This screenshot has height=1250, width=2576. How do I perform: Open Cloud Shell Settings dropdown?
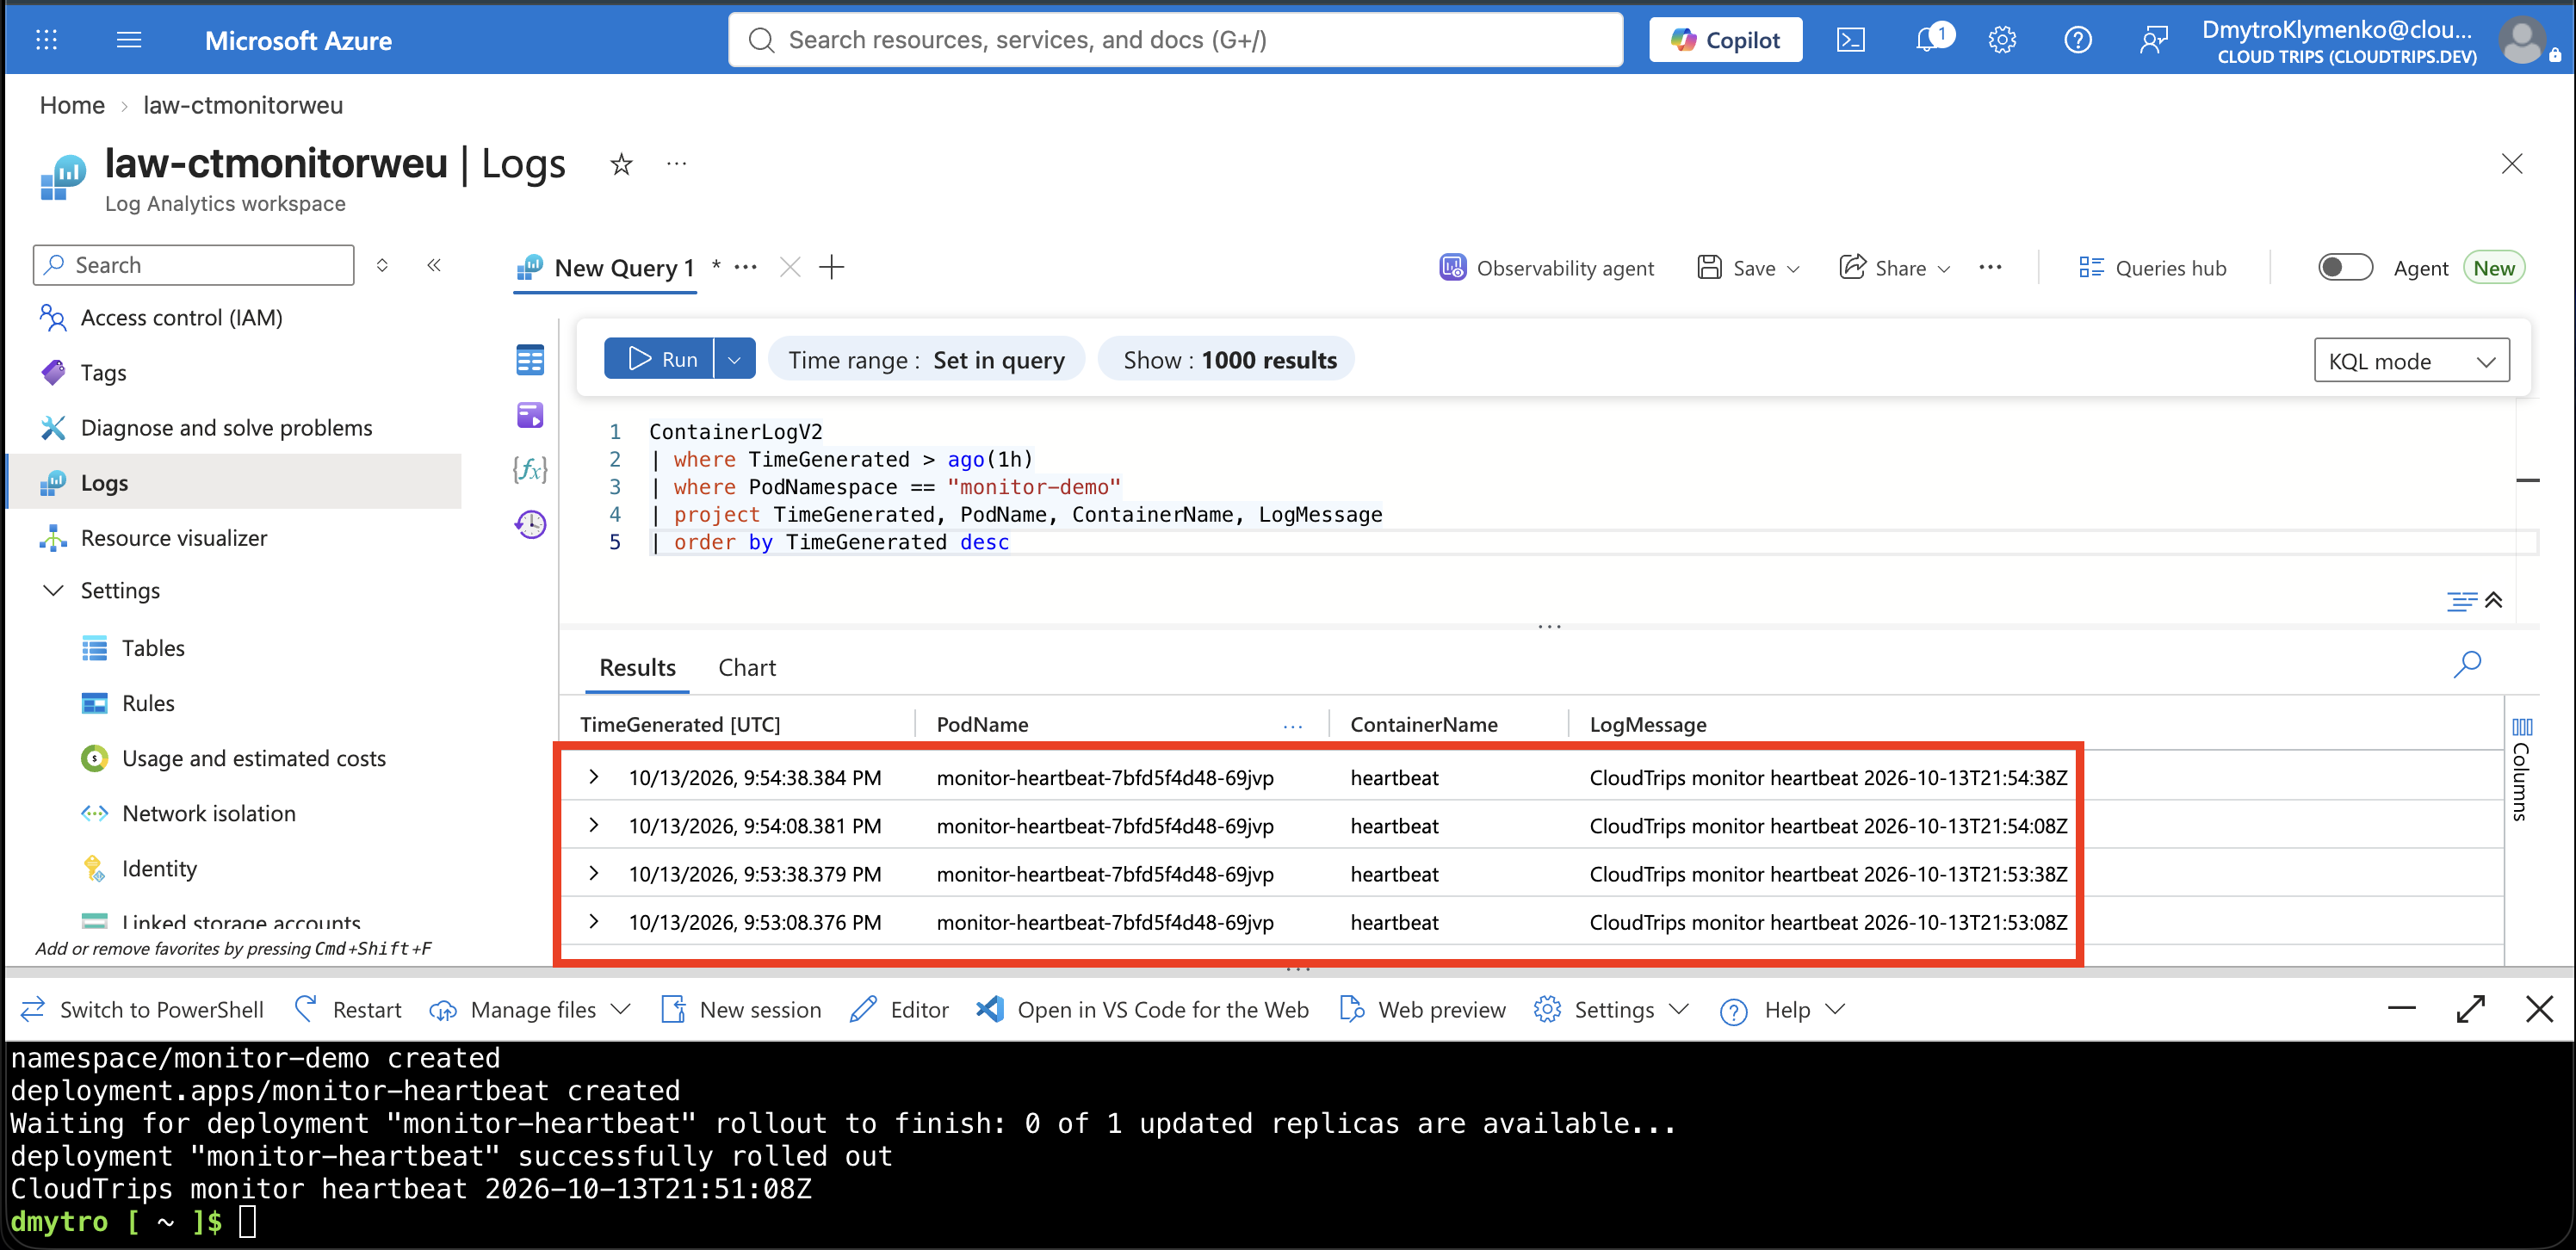1611,1009
